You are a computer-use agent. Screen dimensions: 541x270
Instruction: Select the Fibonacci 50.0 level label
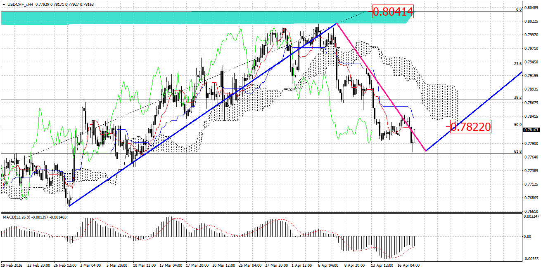[518, 124]
